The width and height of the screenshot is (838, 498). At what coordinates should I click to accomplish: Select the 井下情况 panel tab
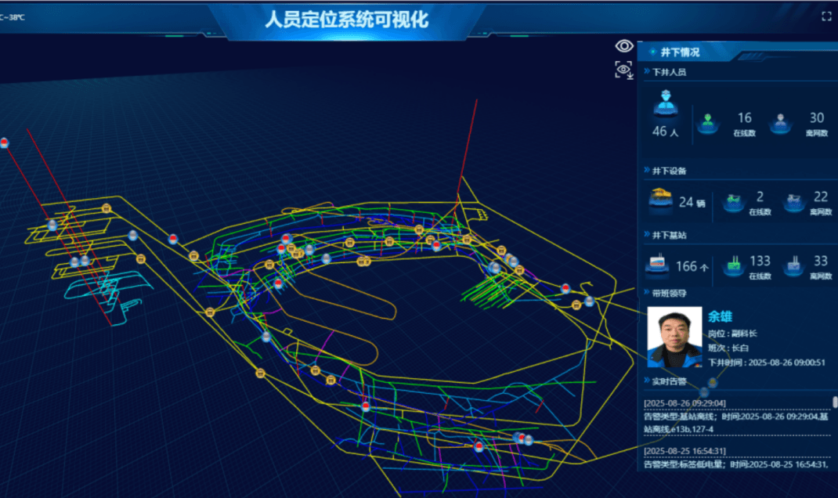pos(680,52)
